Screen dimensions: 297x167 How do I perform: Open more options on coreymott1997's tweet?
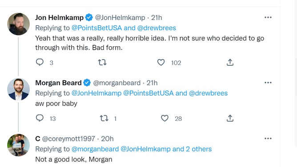tap(268, 139)
